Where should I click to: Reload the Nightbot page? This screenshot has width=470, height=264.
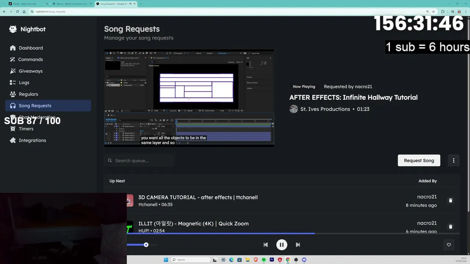click(x=17, y=11)
